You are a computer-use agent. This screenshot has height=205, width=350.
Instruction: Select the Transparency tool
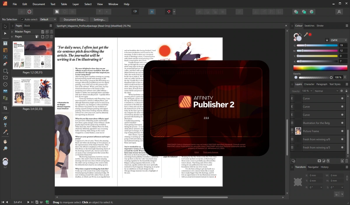[5, 125]
